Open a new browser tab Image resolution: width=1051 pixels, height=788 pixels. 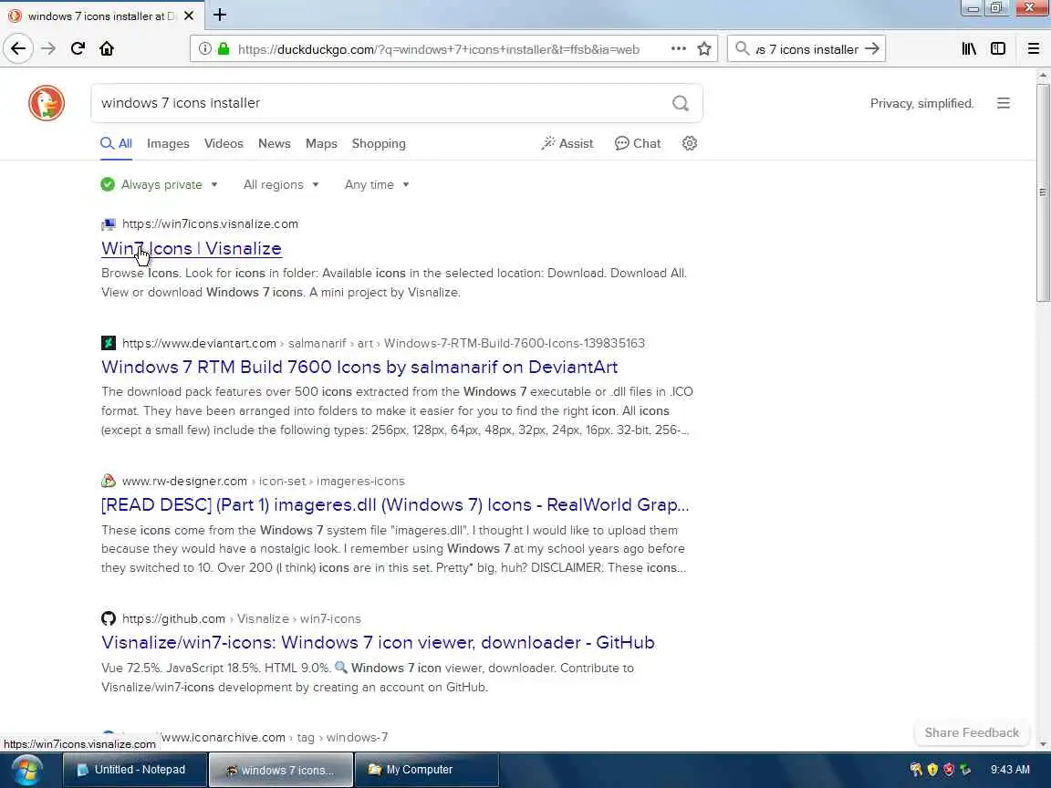[220, 15]
